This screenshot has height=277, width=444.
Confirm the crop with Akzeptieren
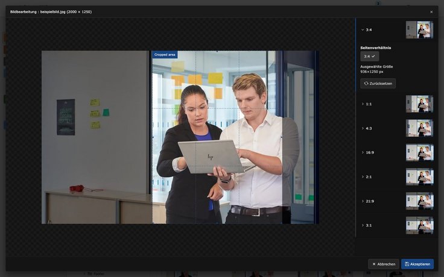[417, 264]
